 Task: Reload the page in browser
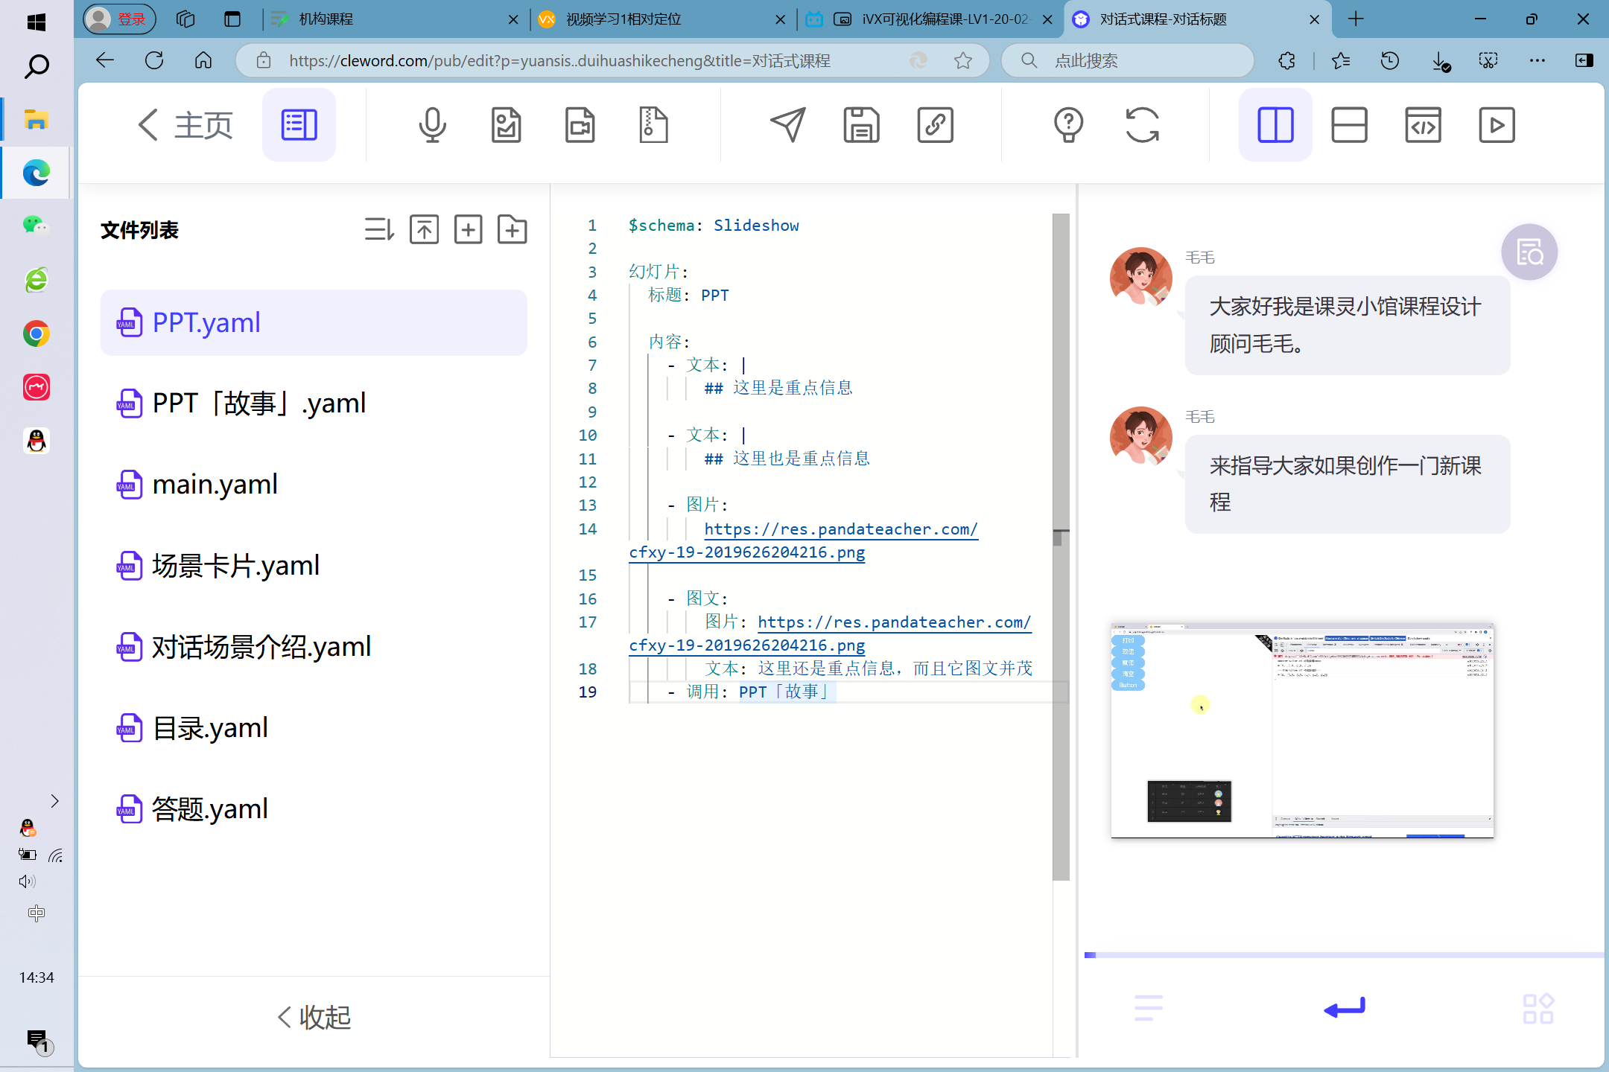154,60
